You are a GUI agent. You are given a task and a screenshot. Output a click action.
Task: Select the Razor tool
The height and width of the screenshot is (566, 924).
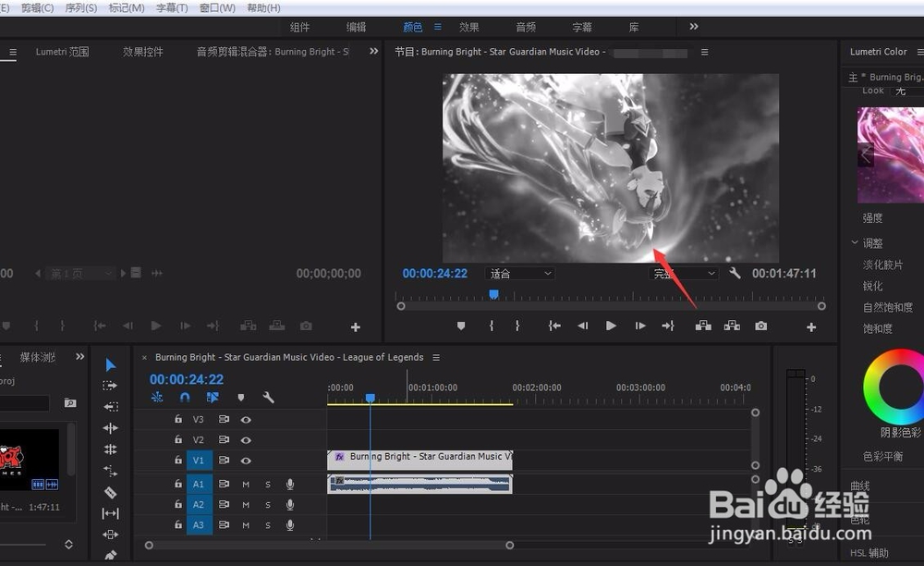[x=110, y=492]
